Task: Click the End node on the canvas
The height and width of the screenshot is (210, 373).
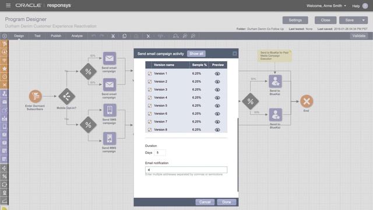Action: tap(307, 101)
